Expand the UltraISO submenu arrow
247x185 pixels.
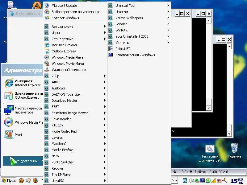(105, 181)
